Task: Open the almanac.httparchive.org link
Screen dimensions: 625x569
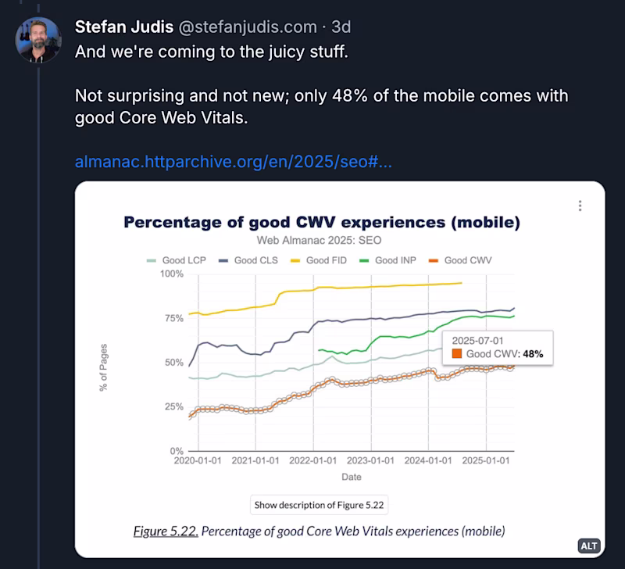Action: point(233,162)
